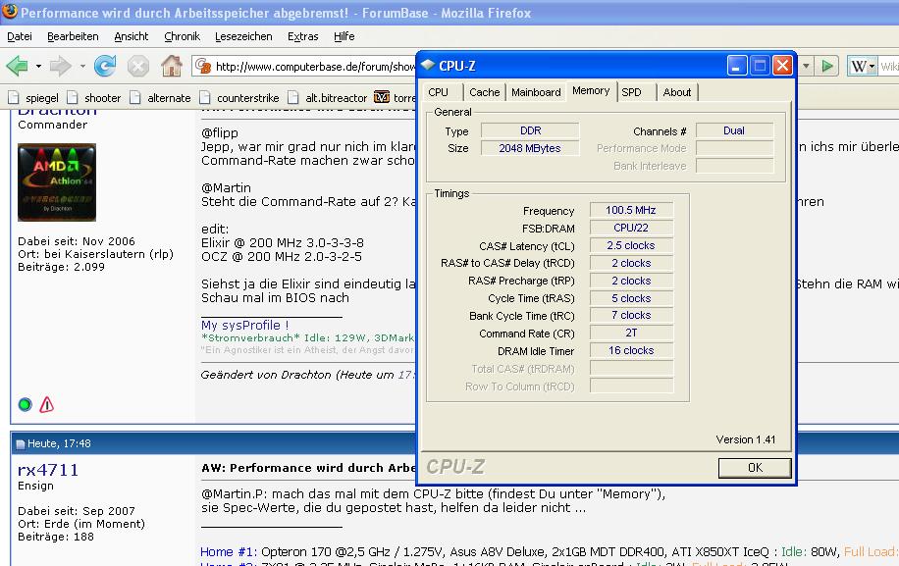The width and height of the screenshot is (899, 566).
Task: Expand the address bar URL history dropdown
Action: [806, 67]
